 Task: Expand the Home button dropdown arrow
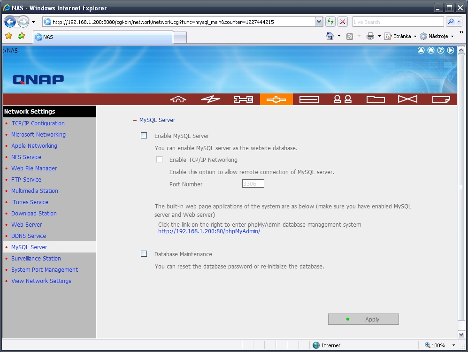[x=339, y=36]
